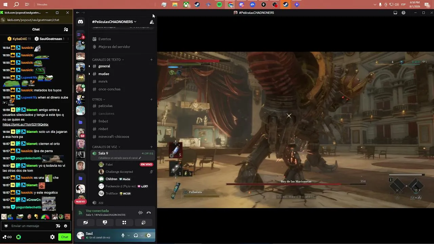Image resolution: width=434 pixels, height=244 pixels.
Task: Open the mudae text channel
Action: click(123, 74)
